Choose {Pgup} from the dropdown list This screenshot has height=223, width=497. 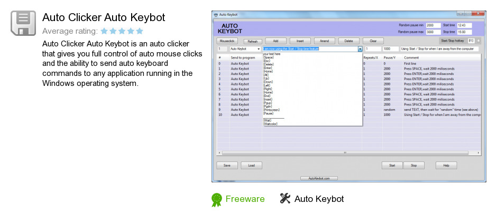point(268,103)
